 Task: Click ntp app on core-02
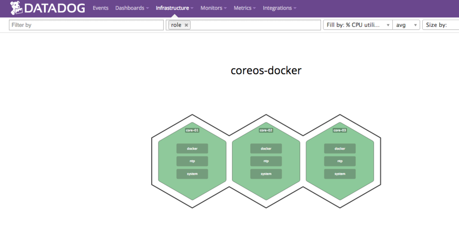coord(266,161)
